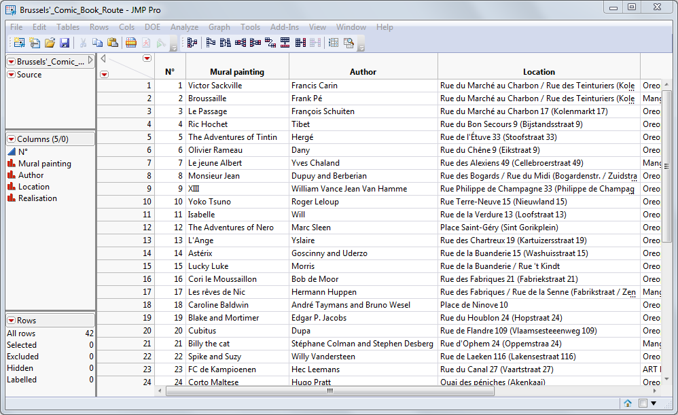Click the Cut scissors icon
The width and height of the screenshot is (678, 415).
coord(83,42)
